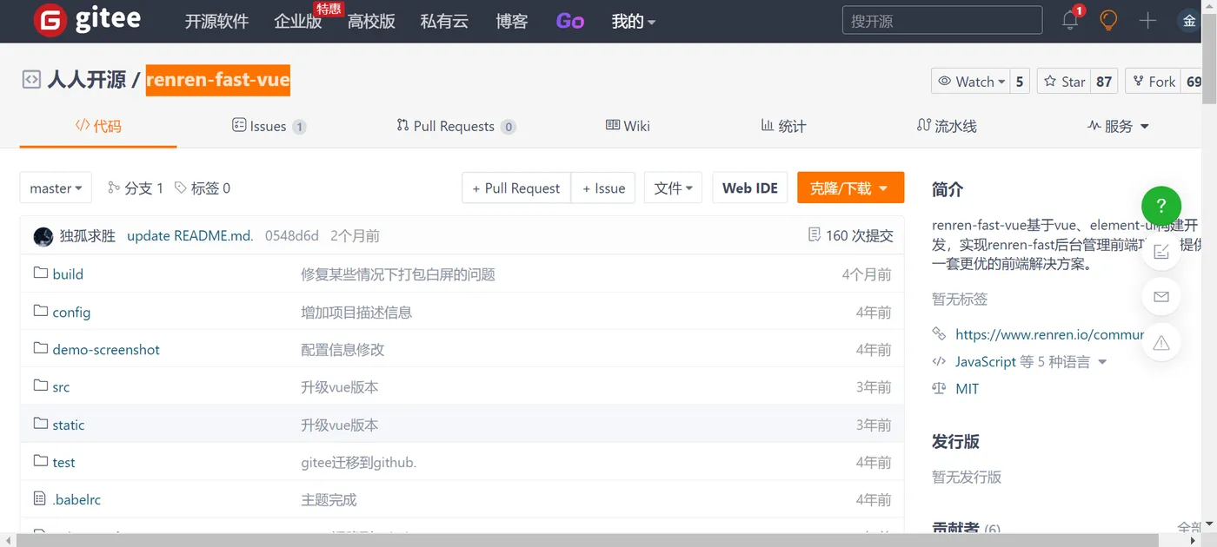Open 博客 in the navigation bar
This screenshot has width=1217, height=547.
click(x=512, y=22)
